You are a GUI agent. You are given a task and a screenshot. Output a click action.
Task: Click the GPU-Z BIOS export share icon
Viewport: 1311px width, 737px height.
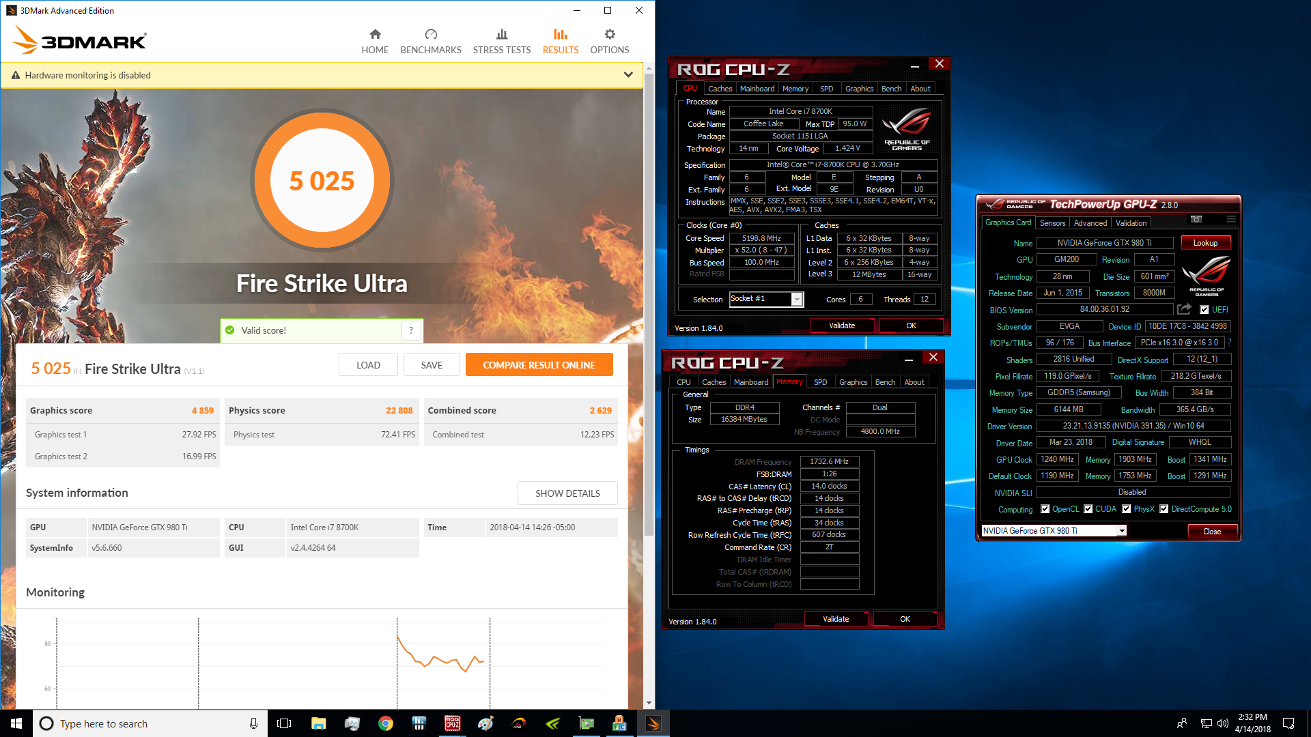pyautogui.click(x=1185, y=309)
